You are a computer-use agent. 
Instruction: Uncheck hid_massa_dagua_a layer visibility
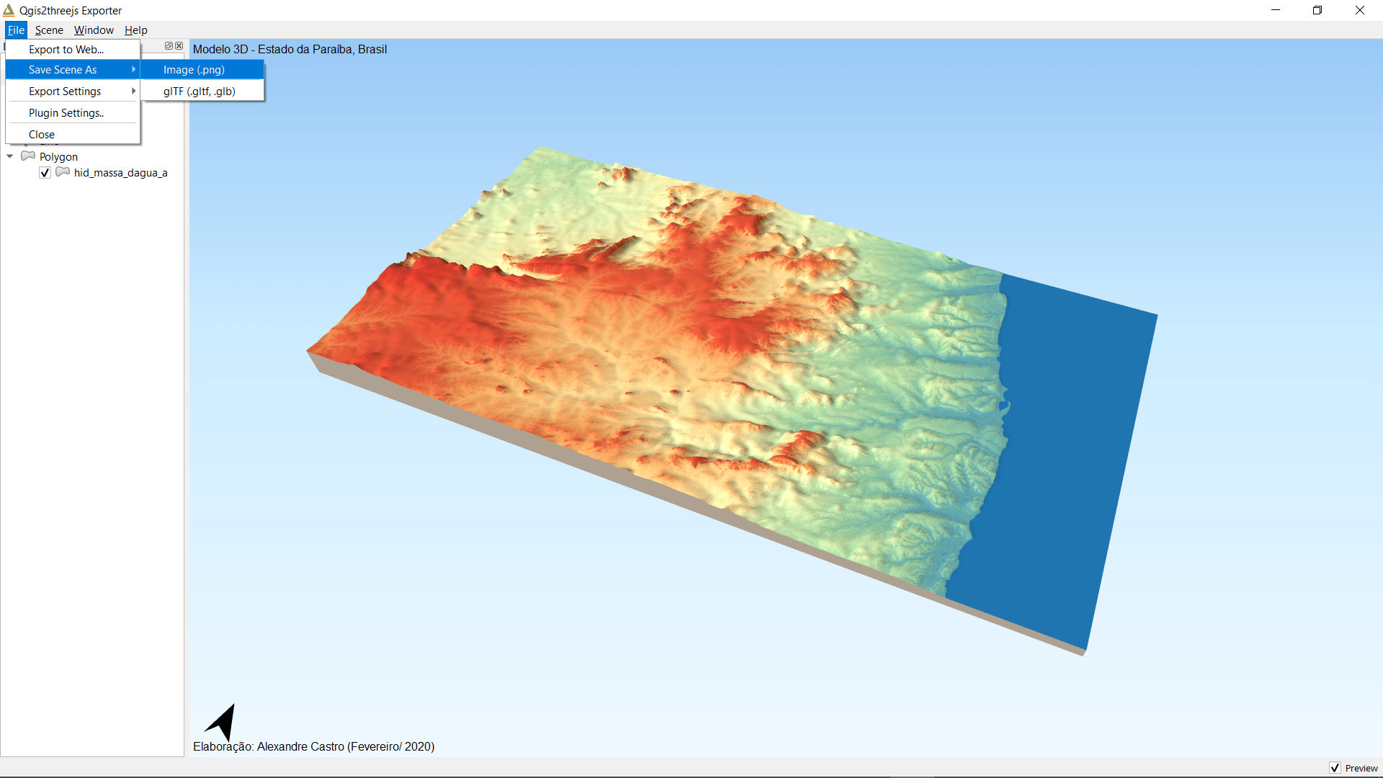coord(45,173)
